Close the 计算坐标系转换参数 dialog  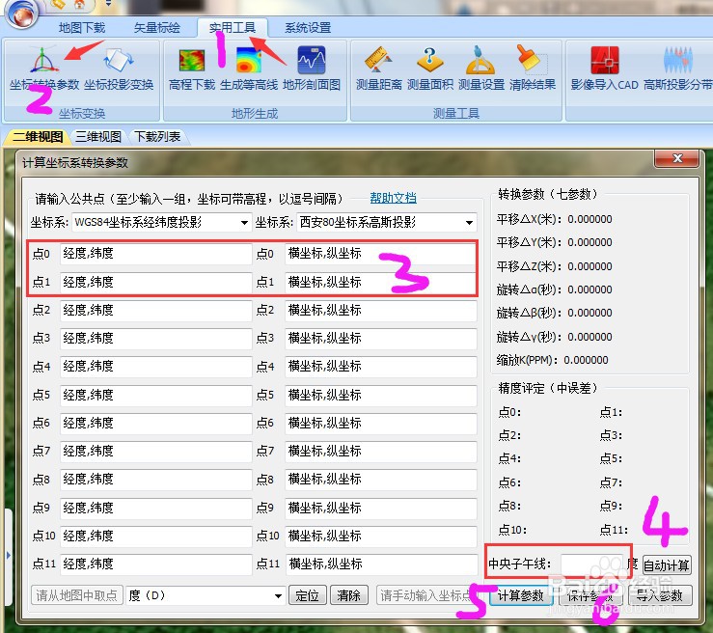677,158
